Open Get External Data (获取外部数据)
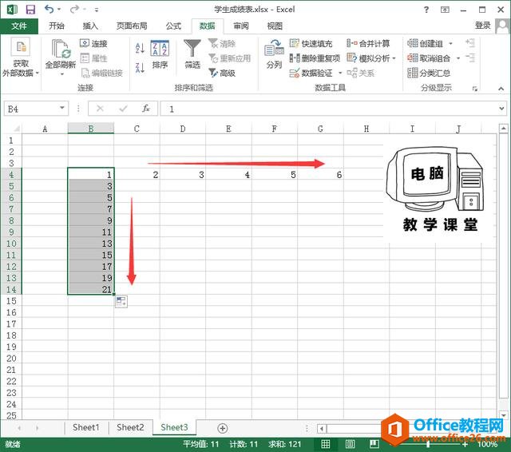The height and width of the screenshot is (452, 511). pos(21,57)
